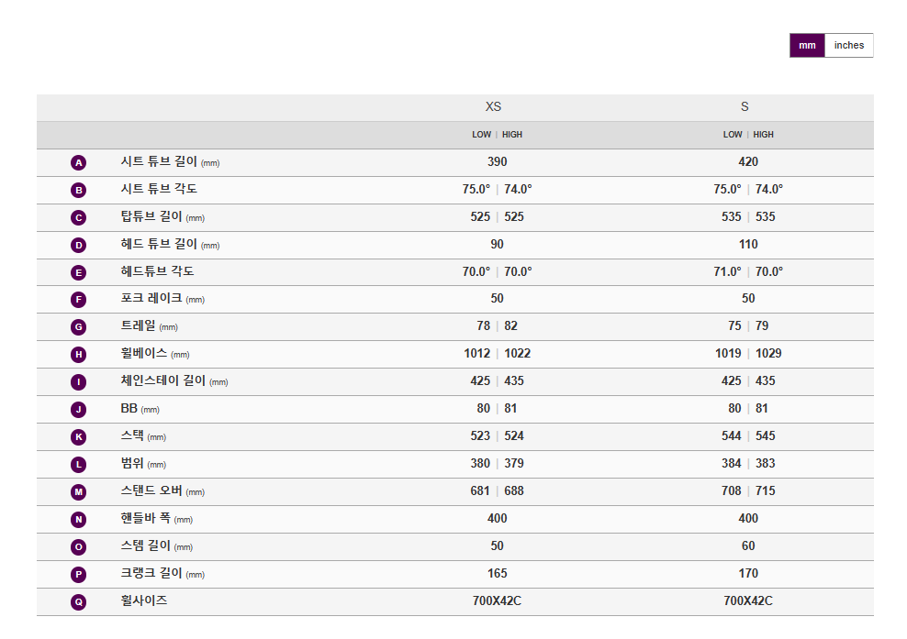Click the circled A seat tube length icon
The width and height of the screenshot is (907, 639).
click(x=79, y=163)
